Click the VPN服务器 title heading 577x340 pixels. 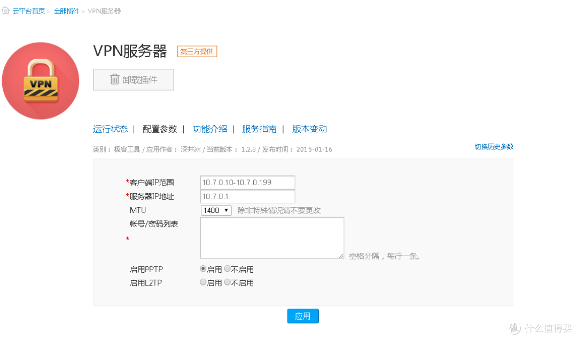130,51
